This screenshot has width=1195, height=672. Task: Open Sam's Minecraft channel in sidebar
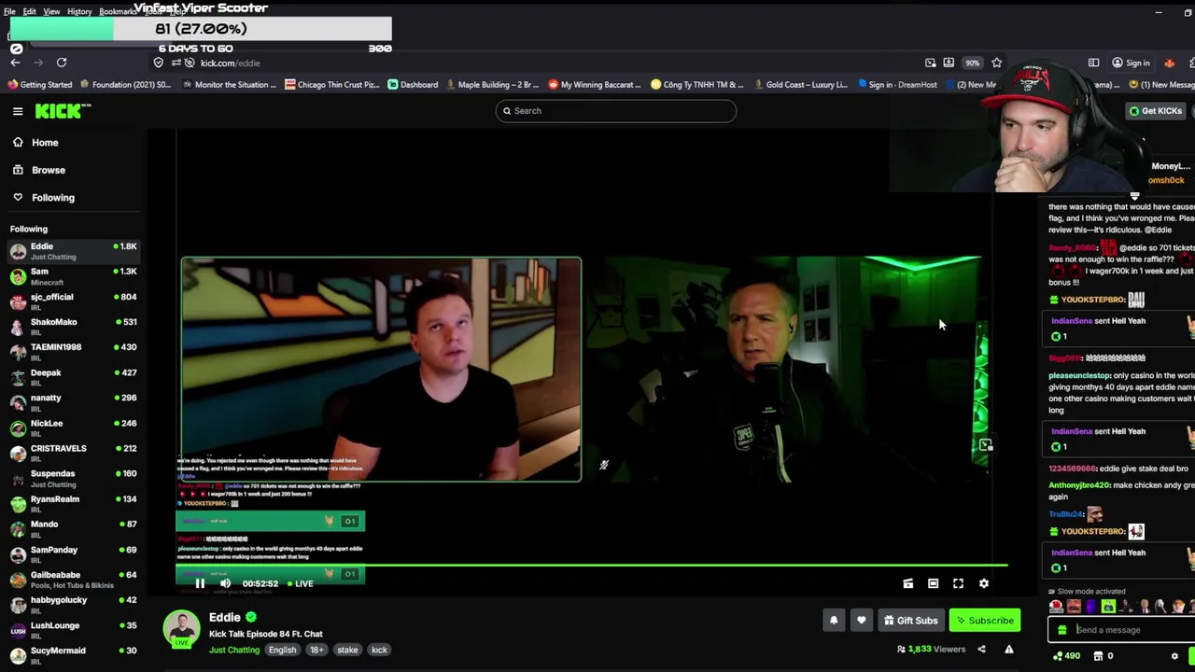click(x=73, y=277)
